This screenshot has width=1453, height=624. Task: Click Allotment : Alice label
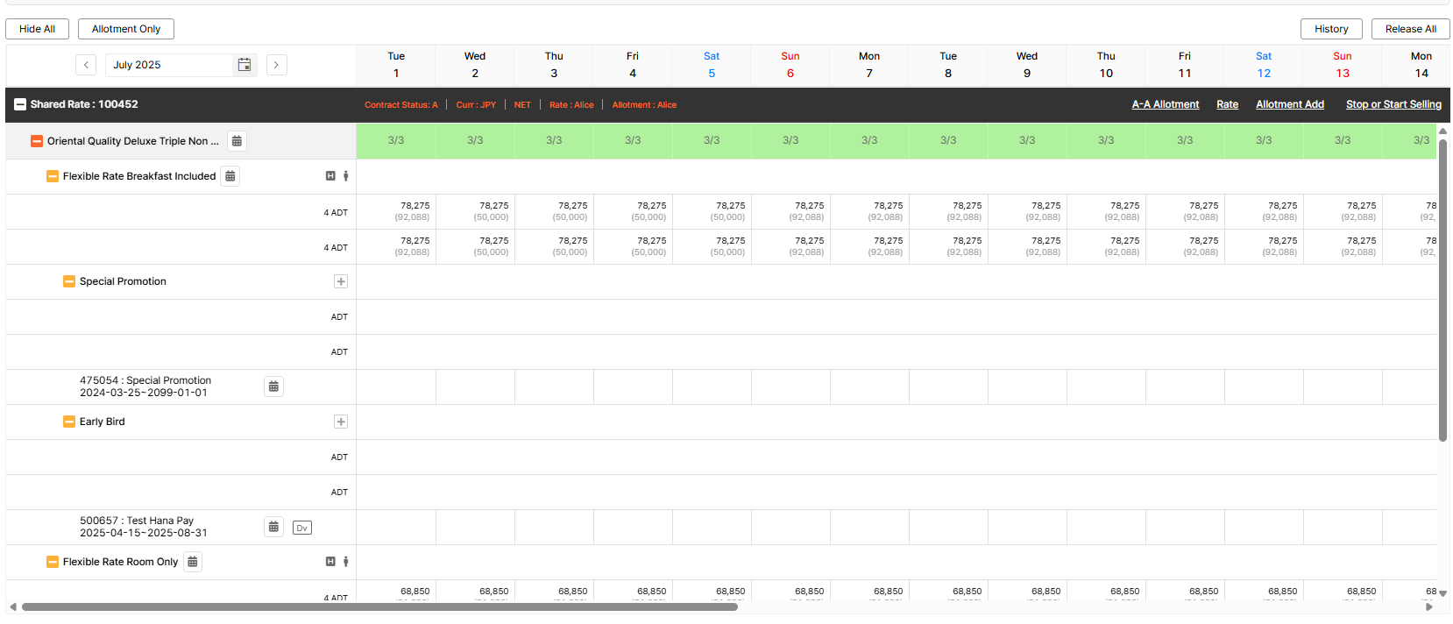pos(644,105)
